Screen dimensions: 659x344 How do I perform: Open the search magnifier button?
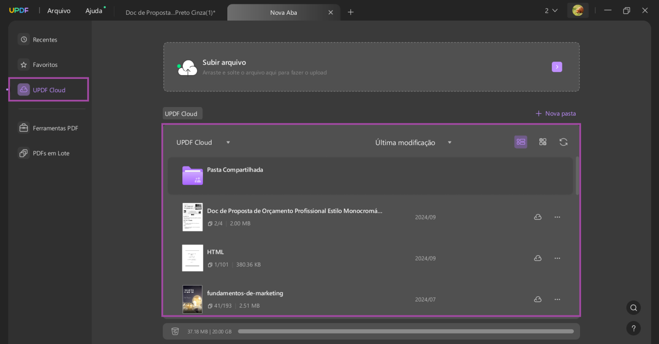634,308
